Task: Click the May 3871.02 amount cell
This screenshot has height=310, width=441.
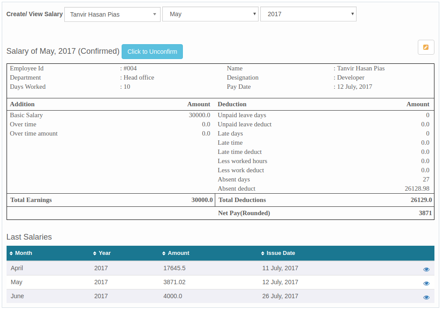Action: [x=174, y=282]
